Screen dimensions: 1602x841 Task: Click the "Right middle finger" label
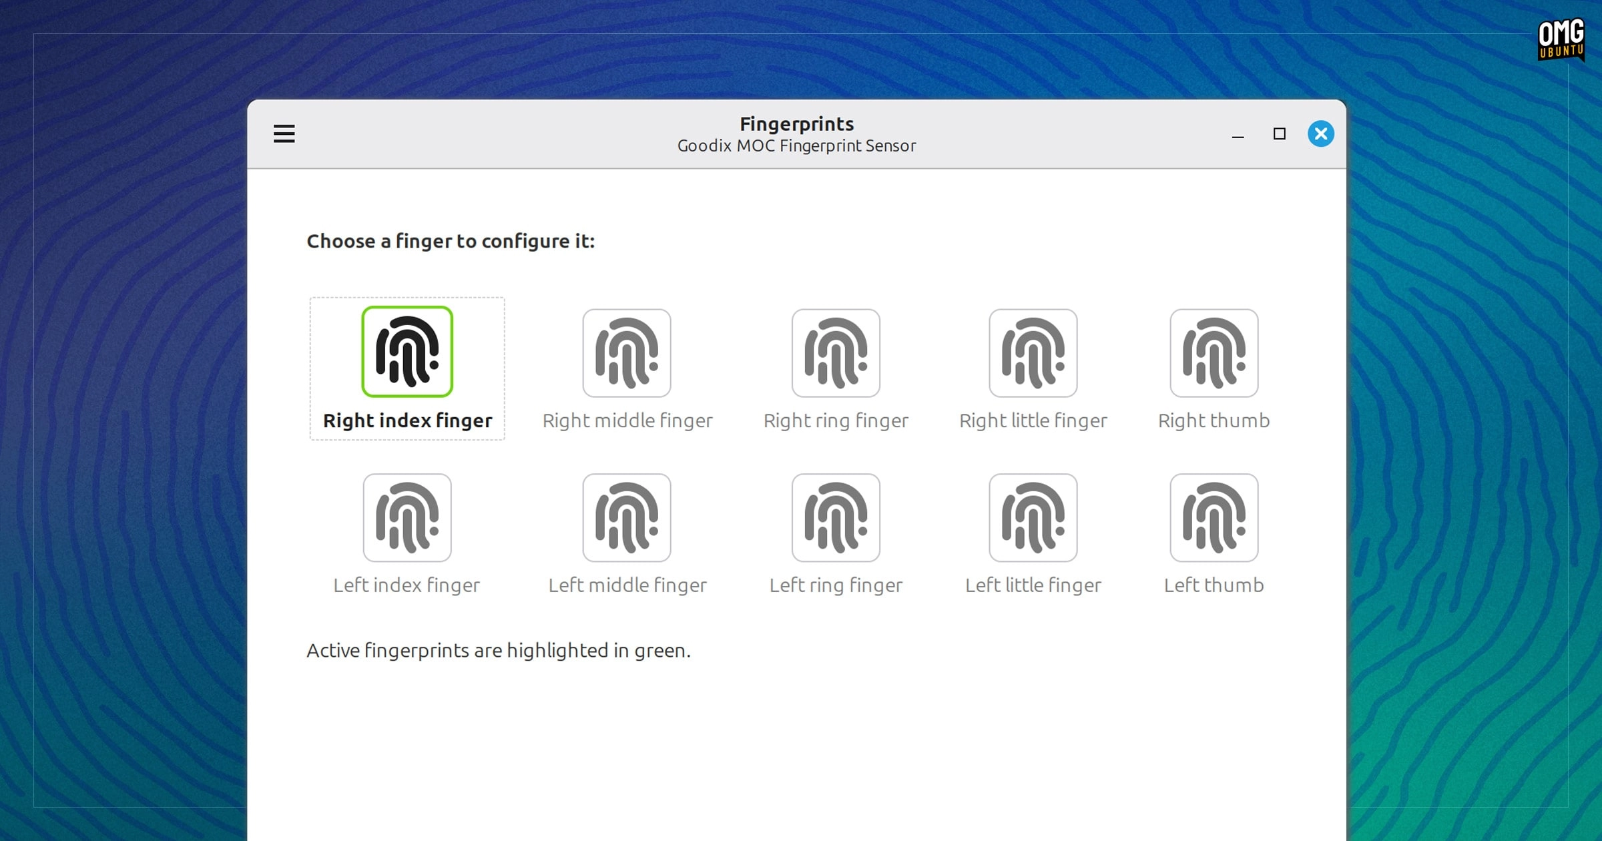click(x=627, y=421)
